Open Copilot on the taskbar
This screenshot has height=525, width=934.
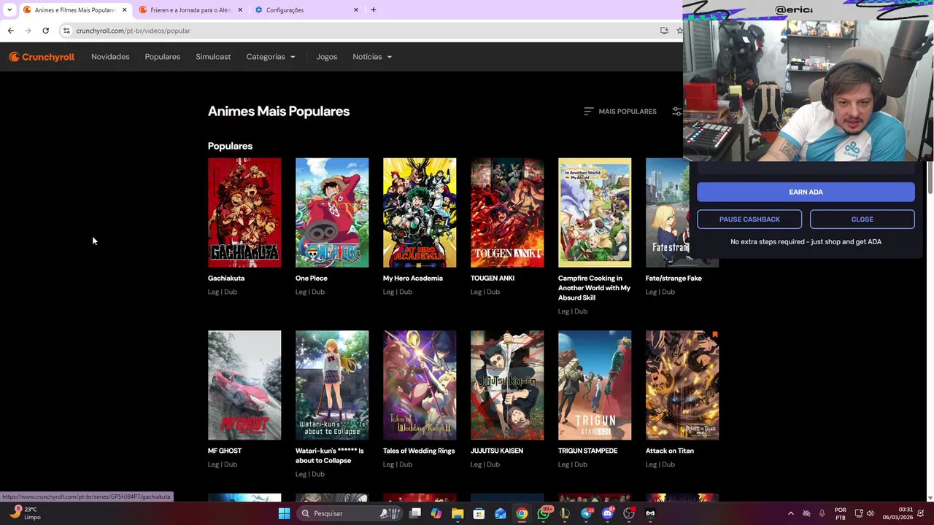pos(436,513)
